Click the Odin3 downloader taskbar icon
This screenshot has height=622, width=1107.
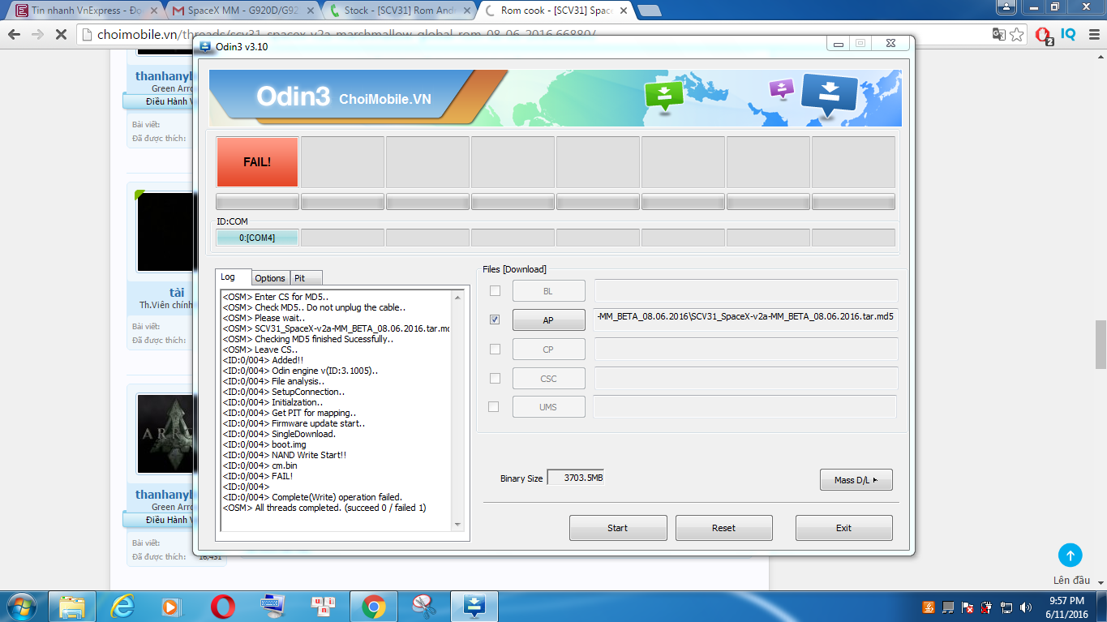[474, 607]
